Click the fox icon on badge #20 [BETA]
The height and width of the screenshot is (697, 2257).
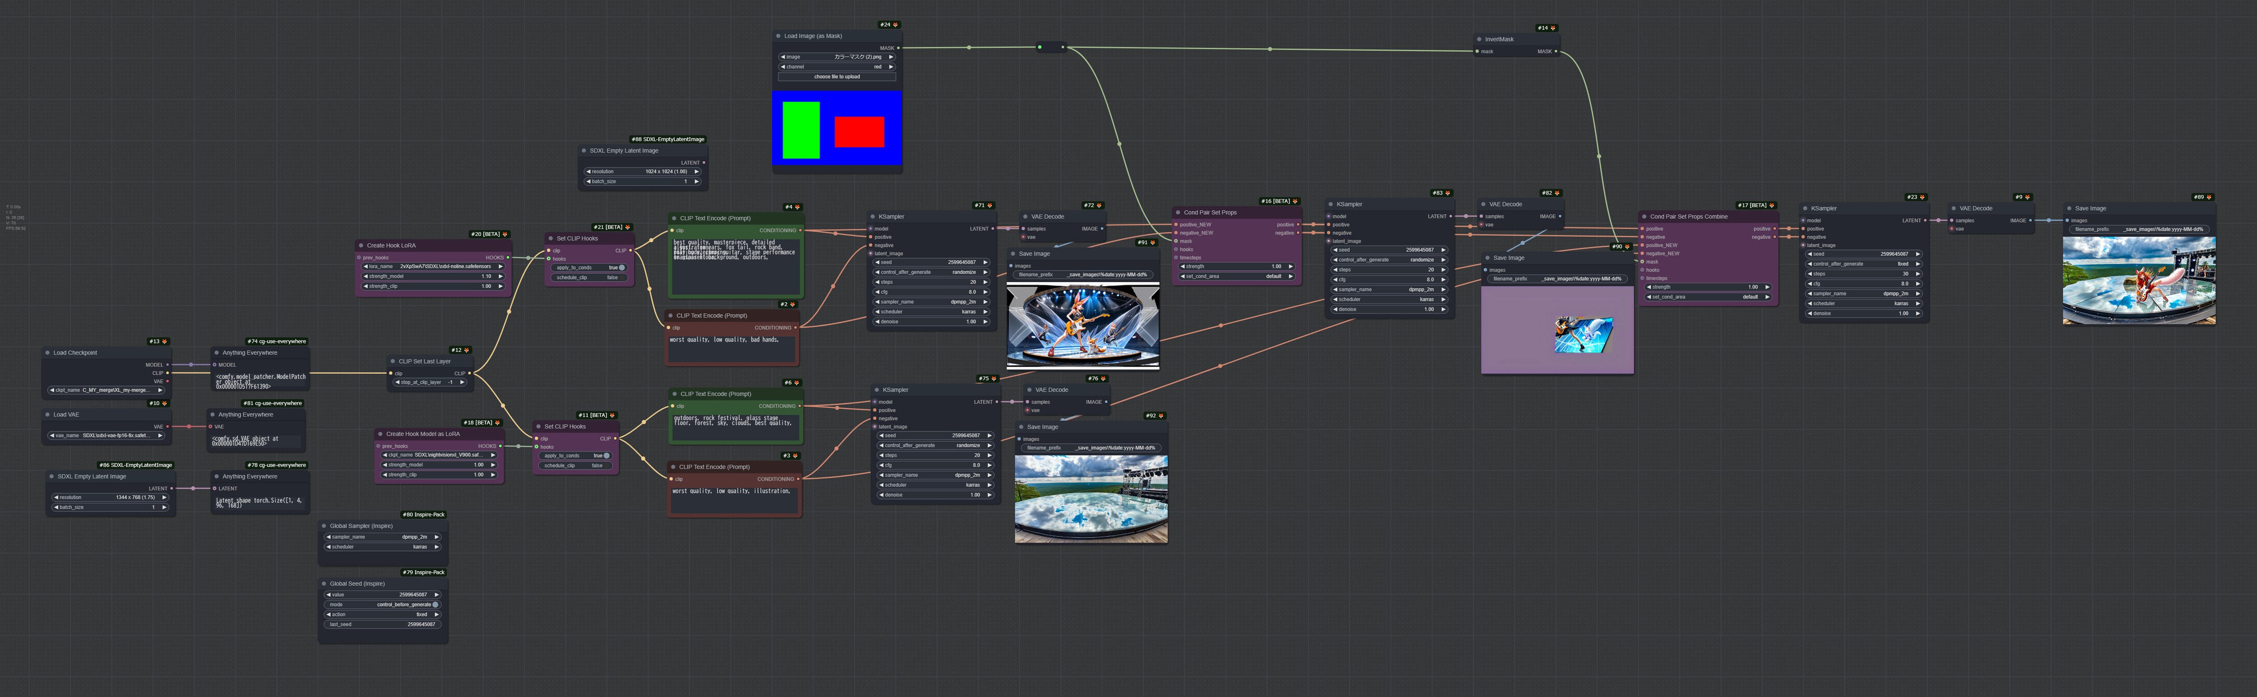(x=506, y=235)
